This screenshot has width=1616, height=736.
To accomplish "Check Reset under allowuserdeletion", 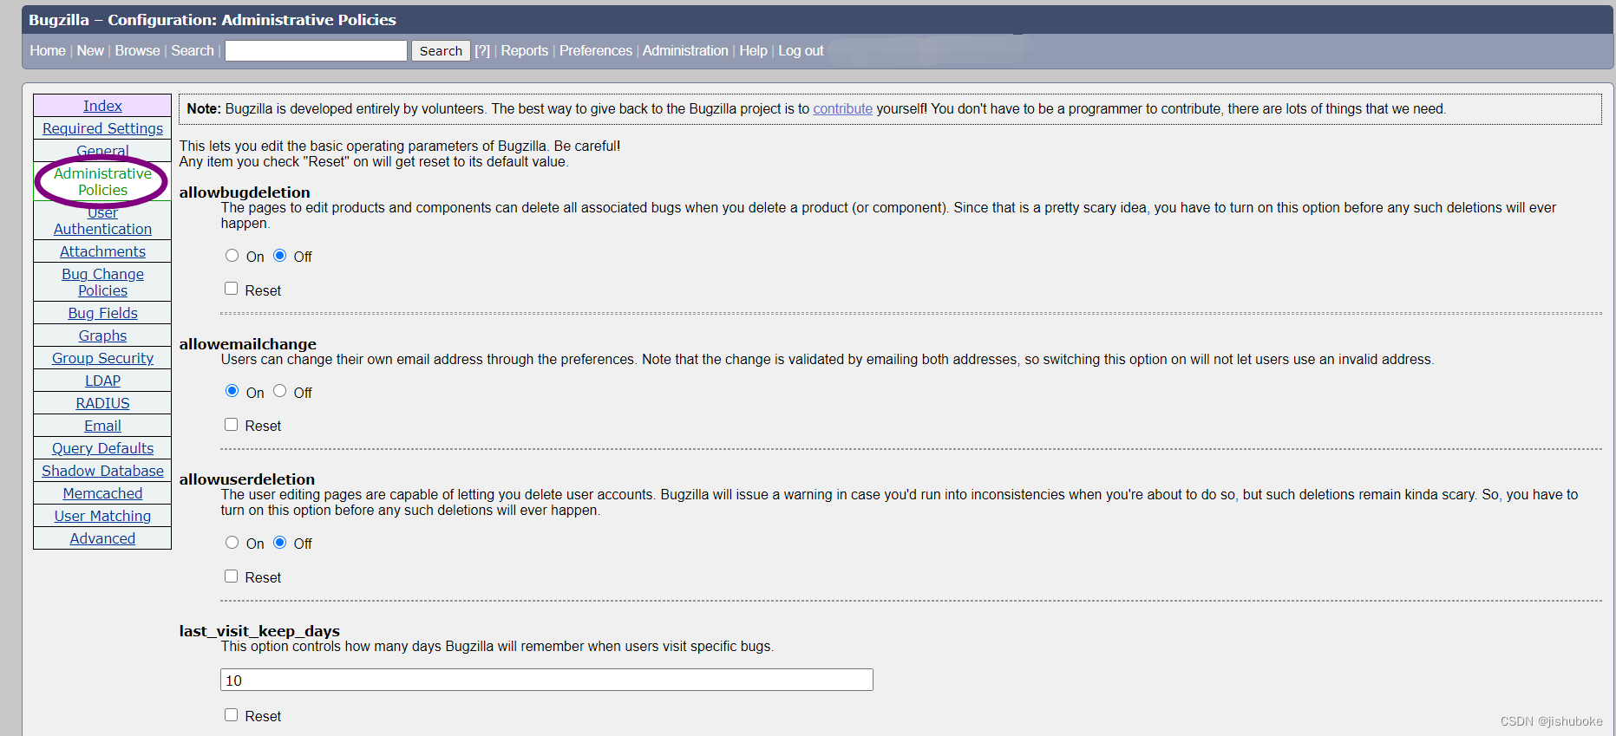I will pyautogui.click(x=231, y=576).
